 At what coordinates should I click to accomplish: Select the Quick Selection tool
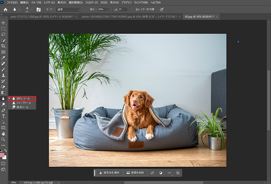click(3, 40)
